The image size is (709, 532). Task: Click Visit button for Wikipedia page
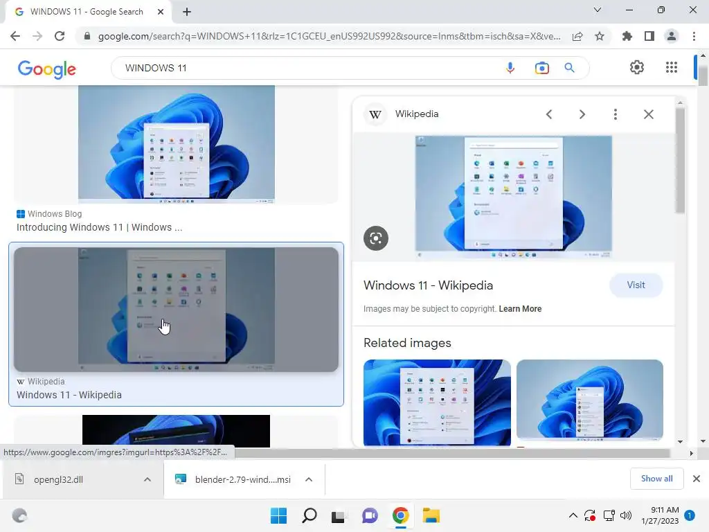coord(636,285)
